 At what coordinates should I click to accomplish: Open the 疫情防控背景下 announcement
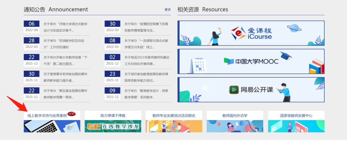[146, 27]
